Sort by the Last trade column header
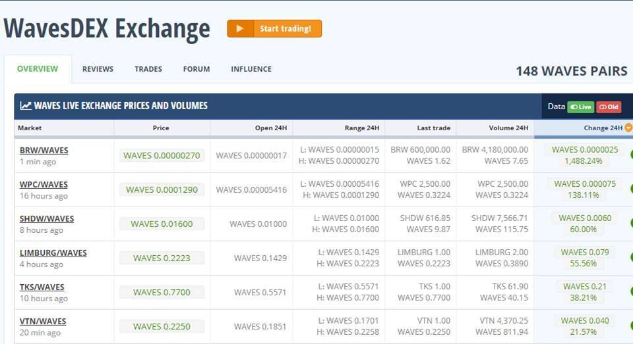 [434, 128]
